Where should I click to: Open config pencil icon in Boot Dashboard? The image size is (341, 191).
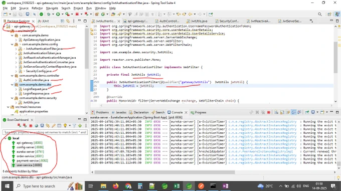[x=54, y=126]
